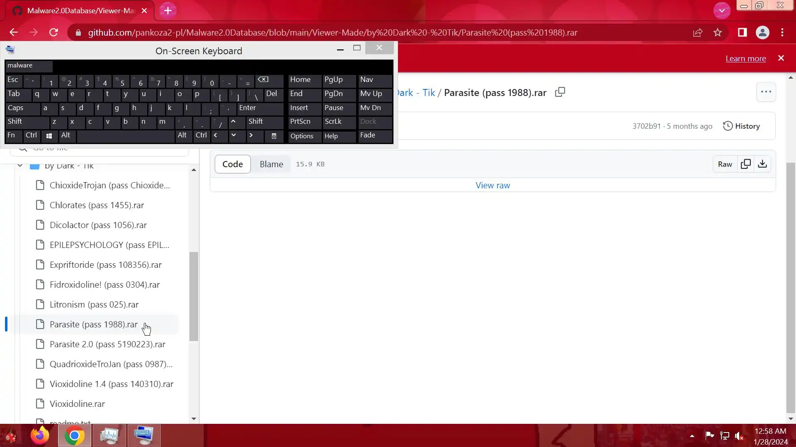
Task: Bookmark this page with star icon
Action: (718, 33)
